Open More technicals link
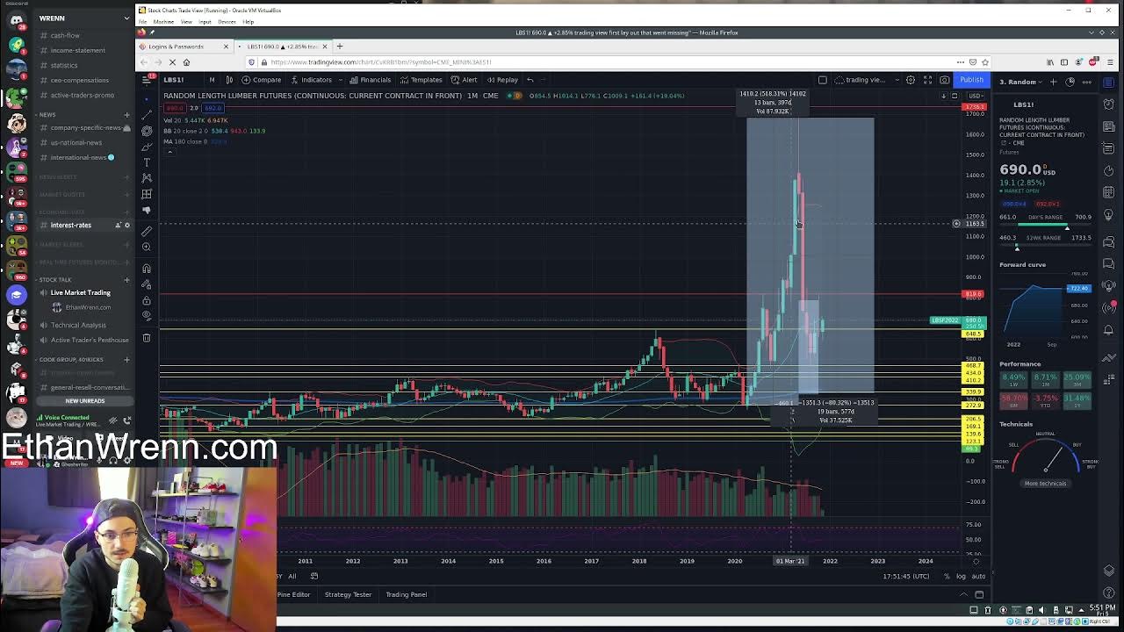The width and height of the screenshot is (1124, 632). (1045, 484)
